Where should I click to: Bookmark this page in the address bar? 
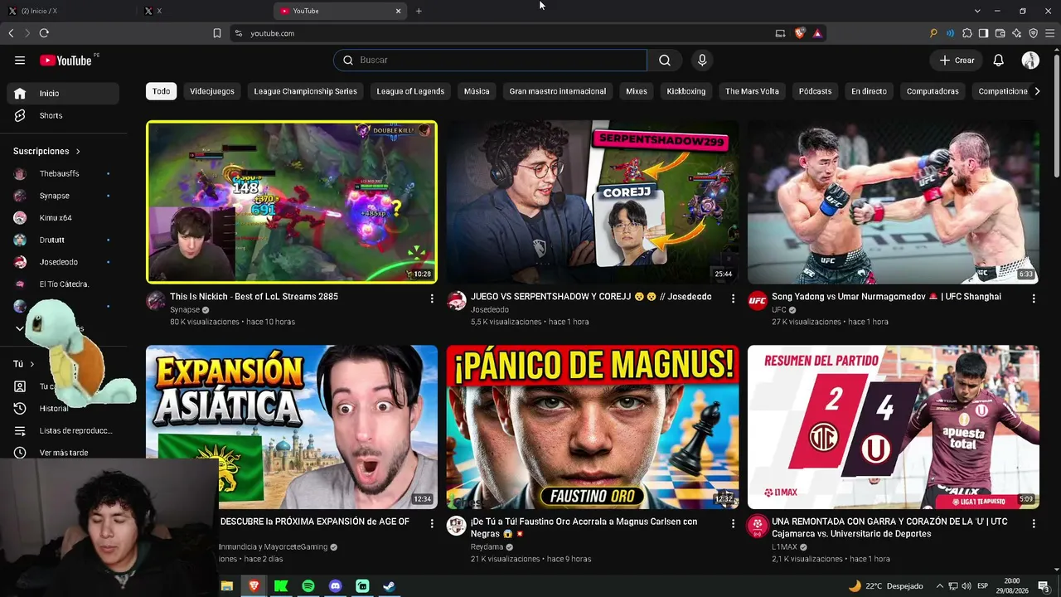coord(217,33)
